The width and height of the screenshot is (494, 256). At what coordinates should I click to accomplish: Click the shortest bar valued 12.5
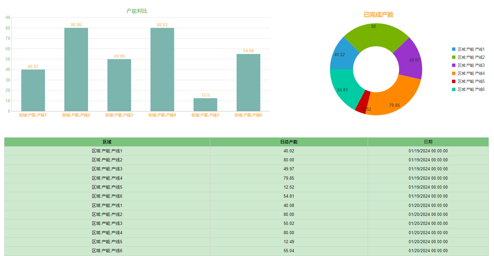(205, 105)
